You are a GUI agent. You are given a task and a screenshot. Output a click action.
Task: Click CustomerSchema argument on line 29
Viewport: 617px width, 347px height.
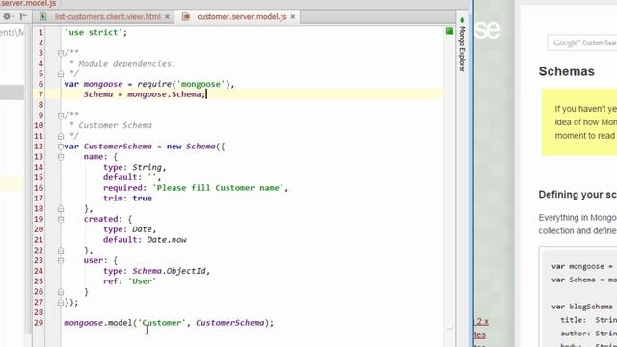point(229,323)
